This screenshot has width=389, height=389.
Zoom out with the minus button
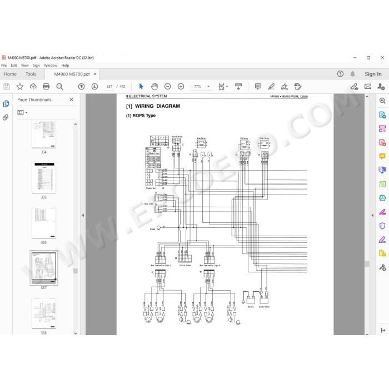[168, 87]
